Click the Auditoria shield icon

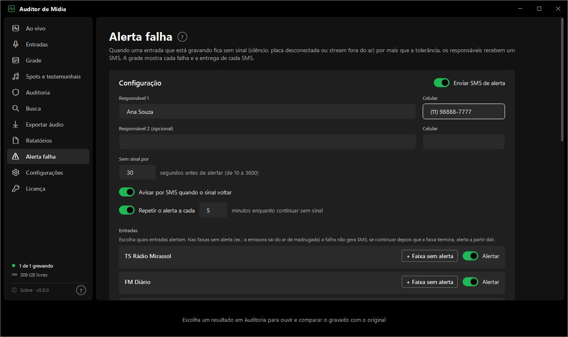click(16, 92)
